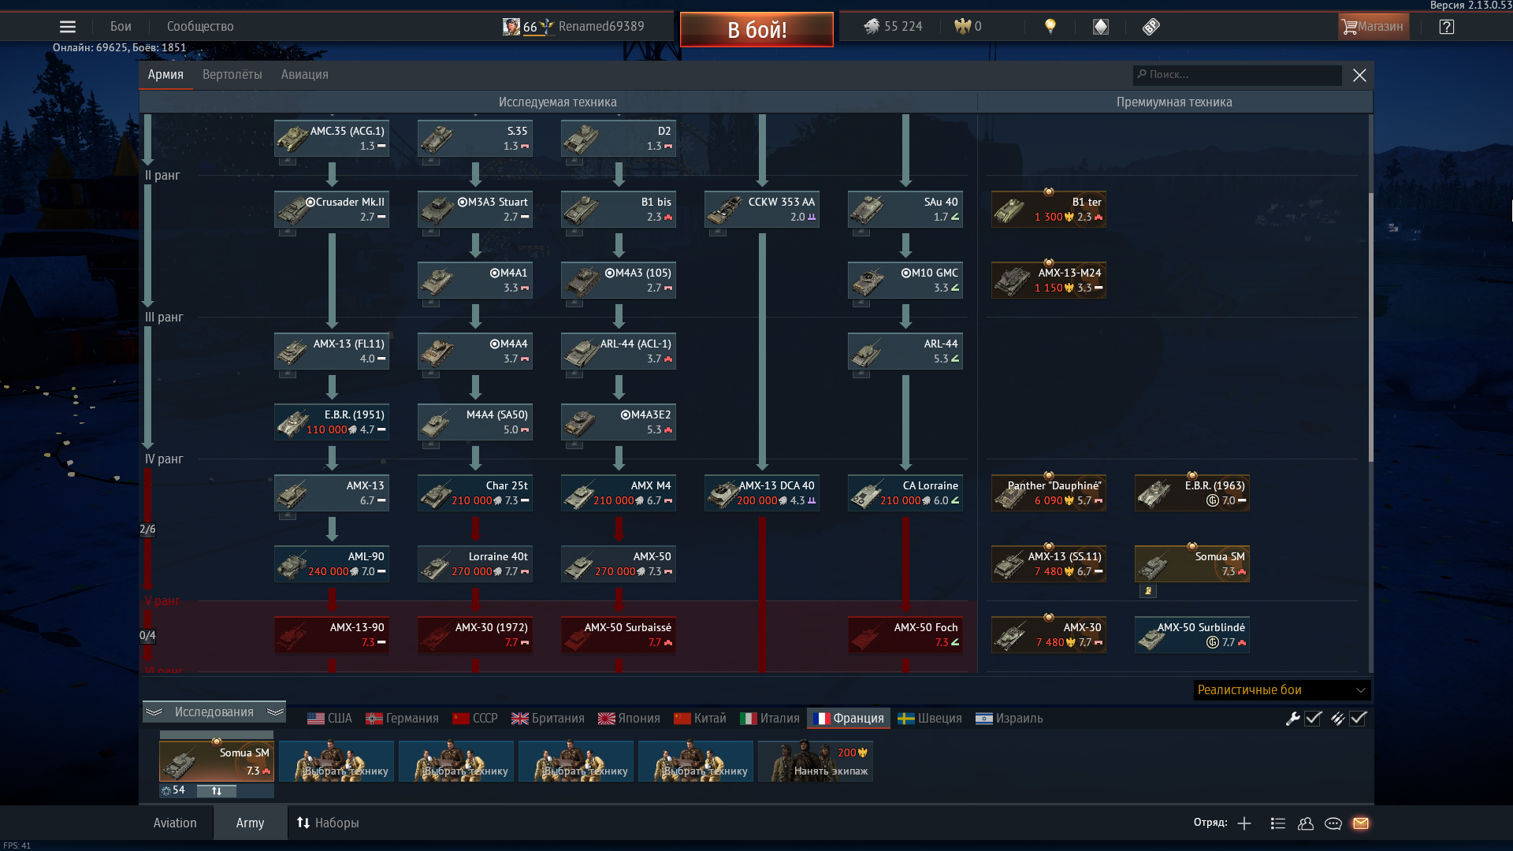
Task: Switch to Army preset at bottom
Action: tap(250, 823)
